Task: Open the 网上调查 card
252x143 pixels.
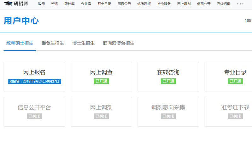Action: coord(101,77)
